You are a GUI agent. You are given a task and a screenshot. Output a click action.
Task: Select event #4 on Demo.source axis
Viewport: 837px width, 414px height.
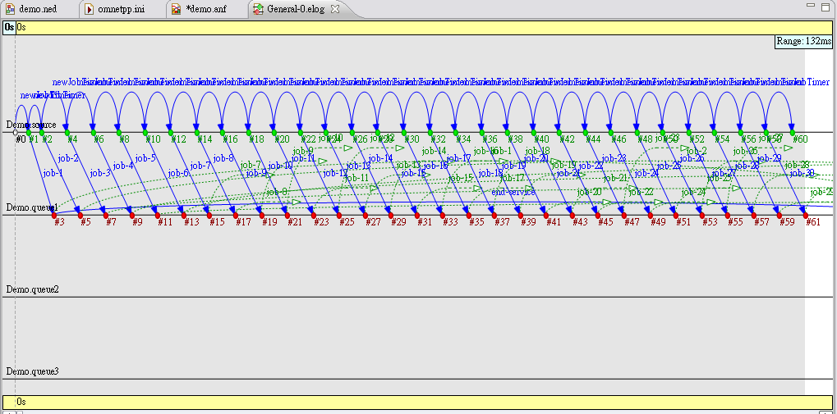coord(67,132)
